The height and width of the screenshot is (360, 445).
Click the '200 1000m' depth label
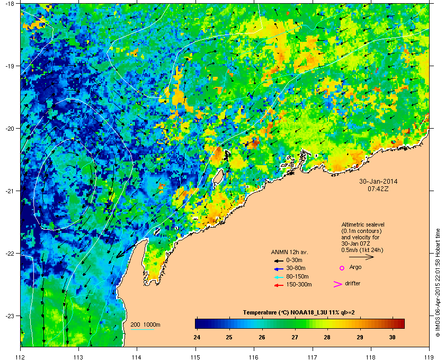pyautogui.click(x=145, y=325)
